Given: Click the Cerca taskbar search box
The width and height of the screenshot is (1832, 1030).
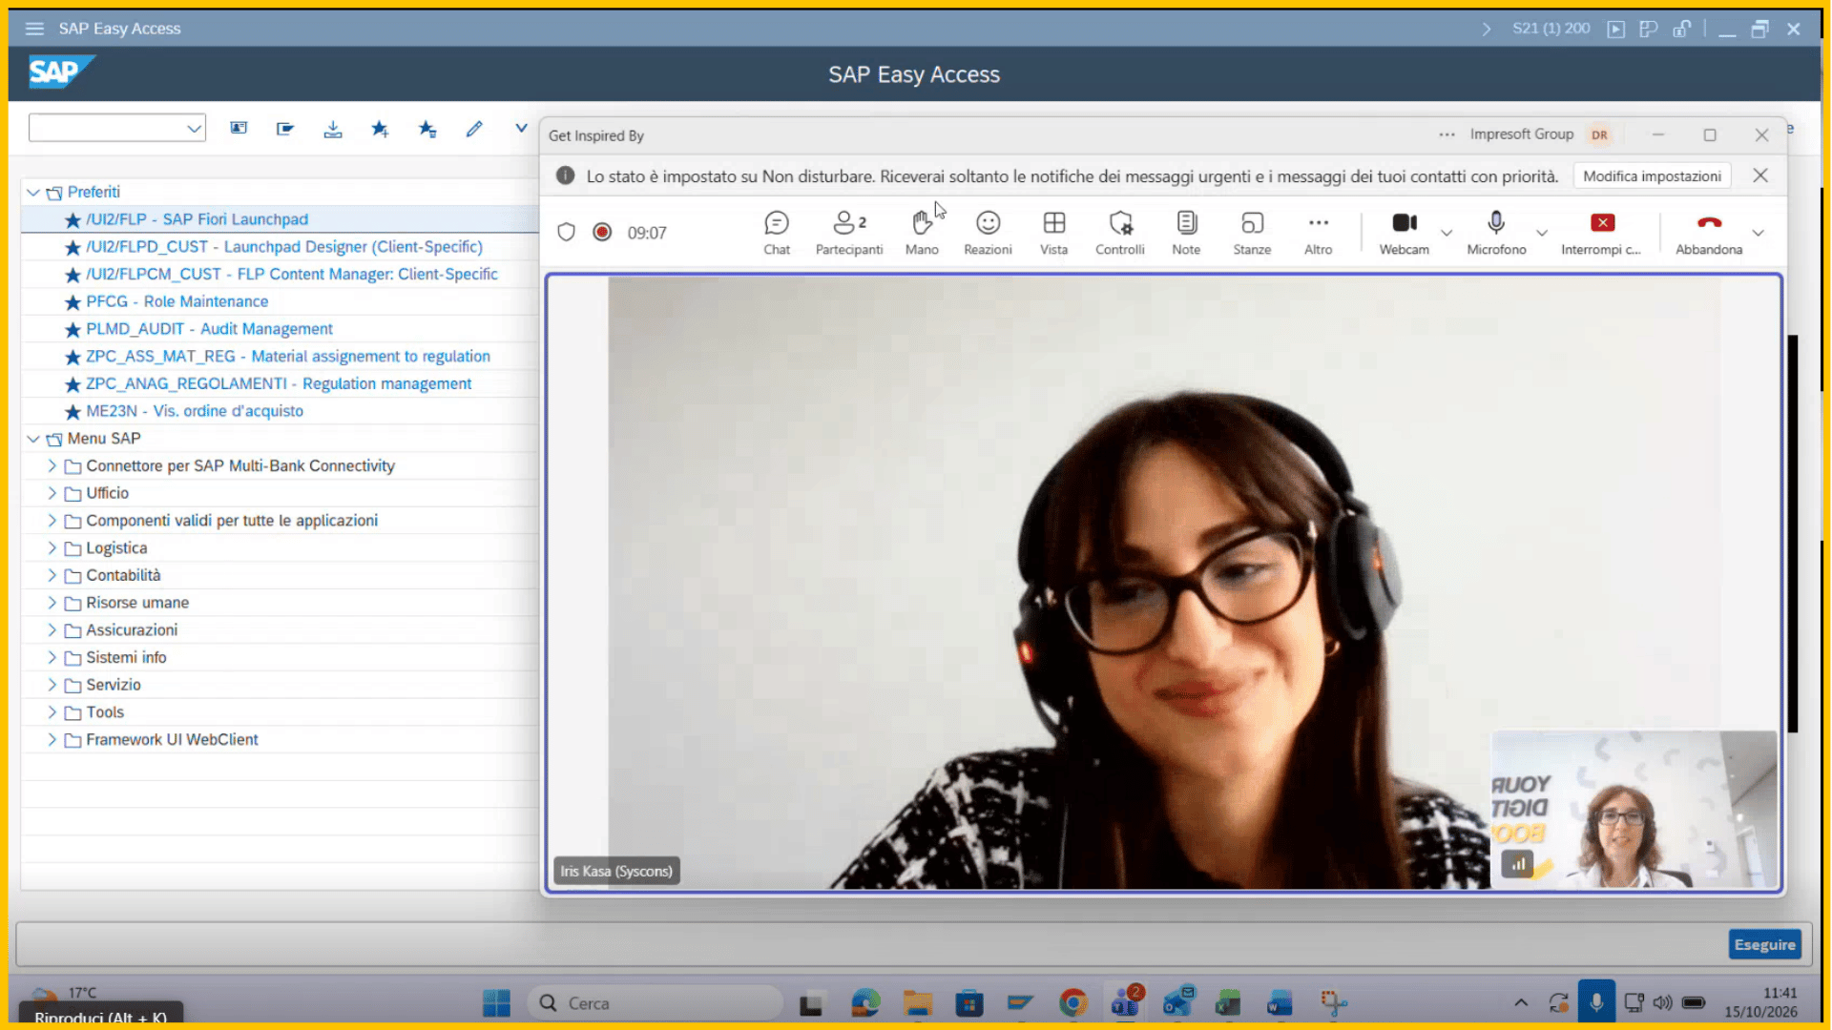Looking at the screenshot, I should tap(655, 1003).
